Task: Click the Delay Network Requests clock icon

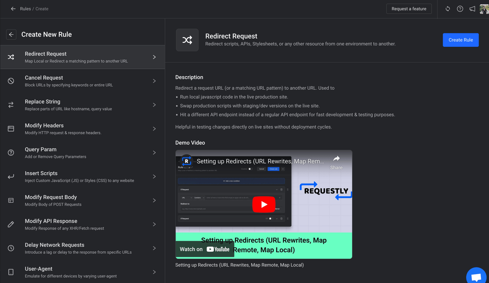Action: (11, 248)
